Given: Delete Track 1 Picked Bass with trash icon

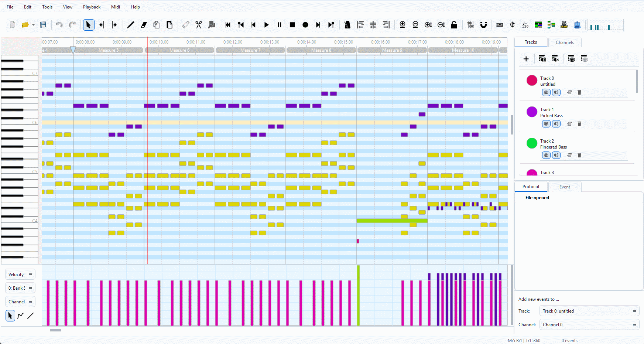Looking at the screenshot, I should click(579, 124).
